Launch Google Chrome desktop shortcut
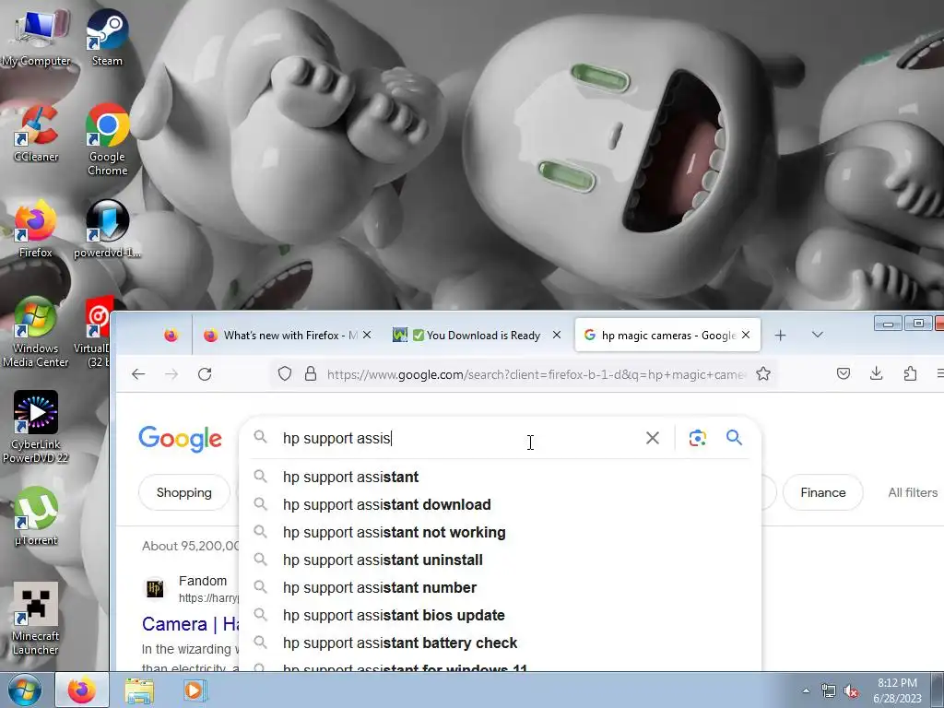This screenshot has height=708, width=944. point(107,140)
